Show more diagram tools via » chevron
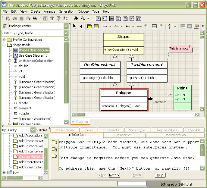 pyautogui.click(x=203, y=26)
